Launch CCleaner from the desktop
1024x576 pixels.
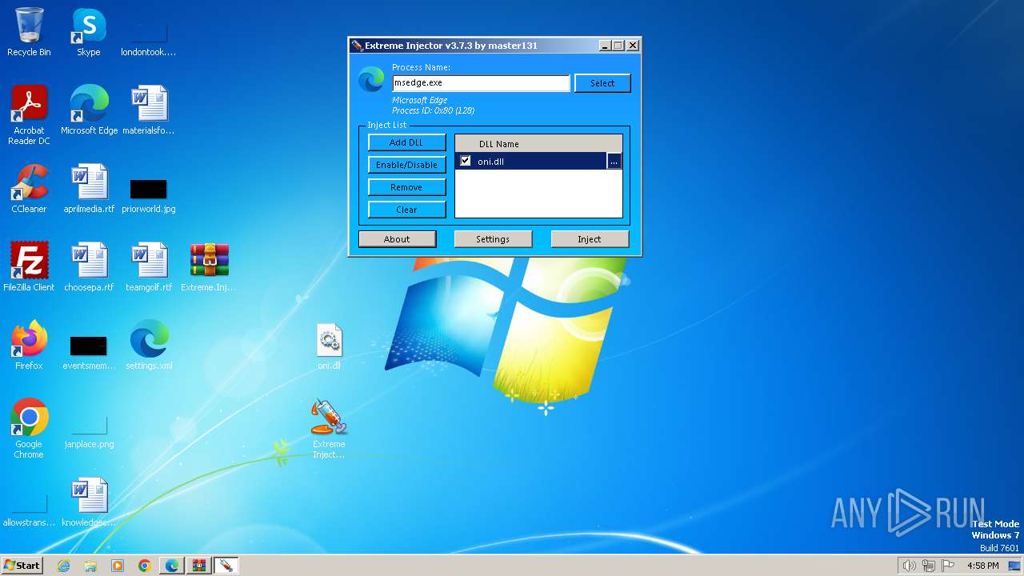(x=29, y=189)
